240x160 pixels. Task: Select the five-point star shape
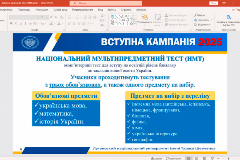tap(131, 24)
